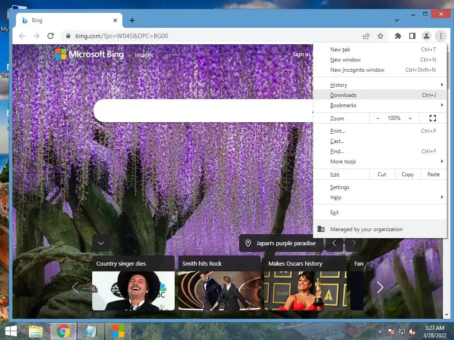The image size is (454, 340).
Task: Click the network tray icon
Action: (402, 332)
